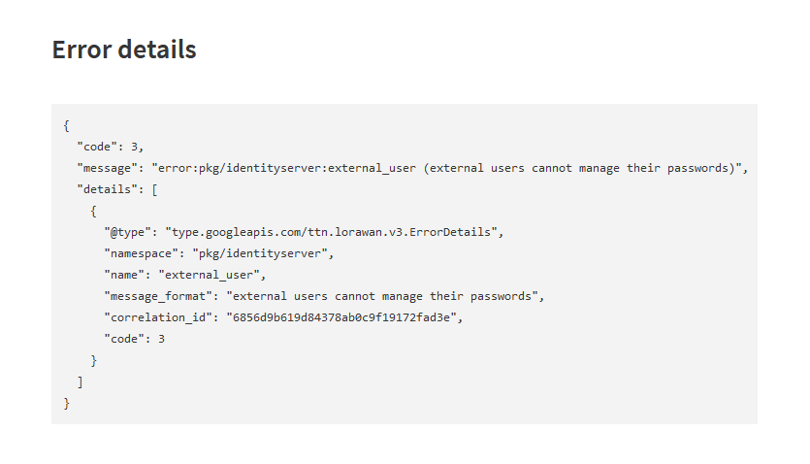The image size is (810, 464).
Task: Click the top-level "code": 3 line
Action: (x=110, y=147)
